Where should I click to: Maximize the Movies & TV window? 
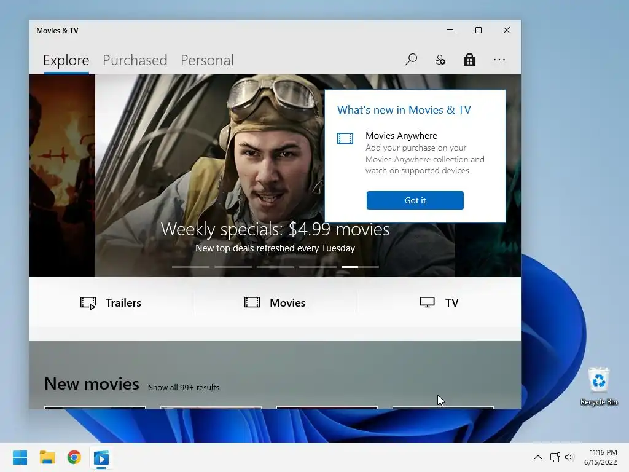(478, 30)
